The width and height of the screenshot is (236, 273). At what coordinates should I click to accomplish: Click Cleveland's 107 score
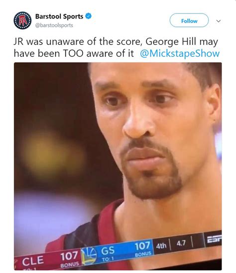pyautogui.click(x=69, y=257)
